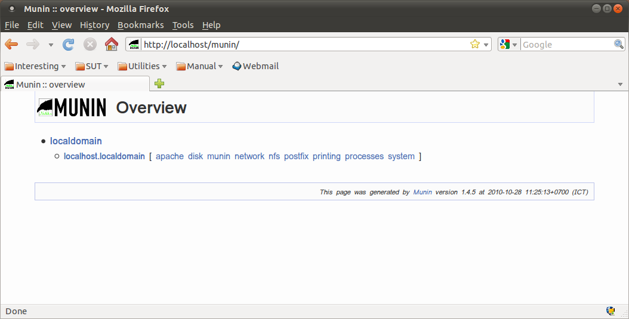Reload the current page

tap(68, 45)
